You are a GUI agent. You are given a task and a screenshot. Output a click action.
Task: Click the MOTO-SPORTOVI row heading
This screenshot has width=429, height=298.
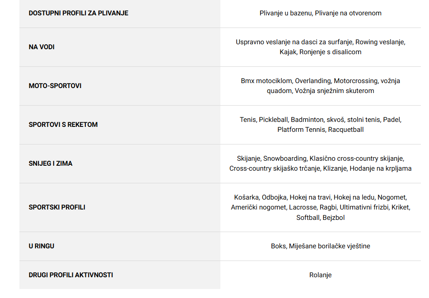(x=55, y=86)
